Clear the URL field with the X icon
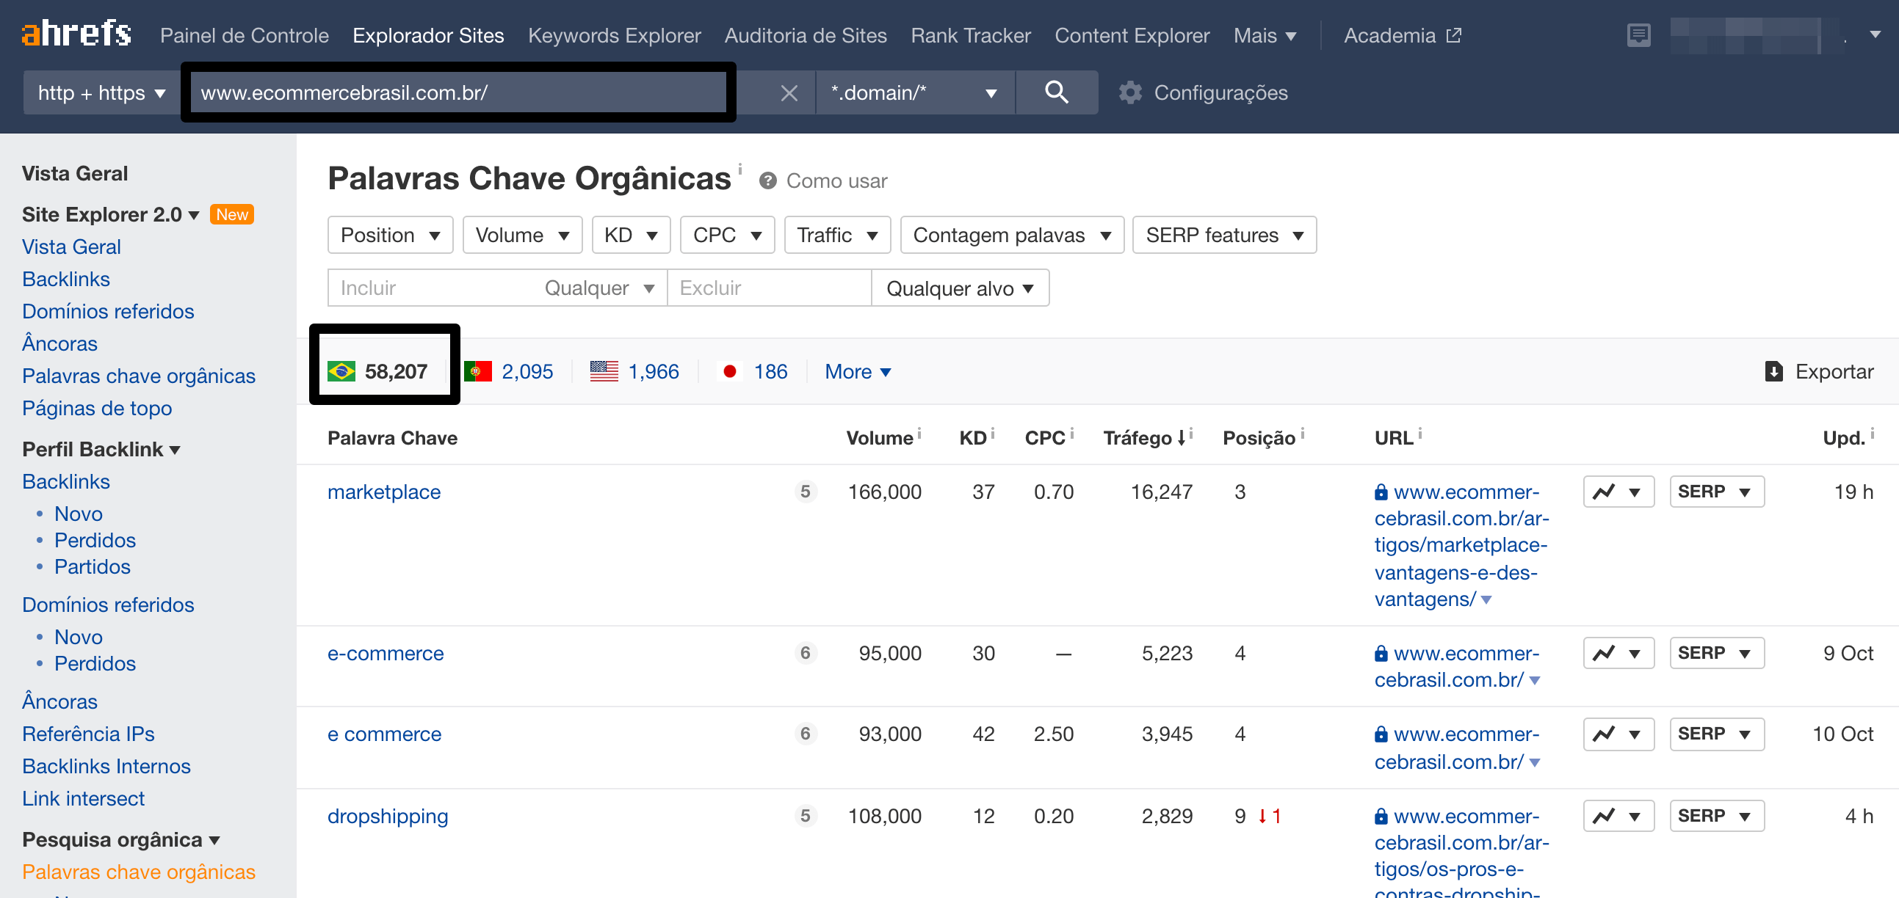1899x898 pixels. tap(789, 93)
